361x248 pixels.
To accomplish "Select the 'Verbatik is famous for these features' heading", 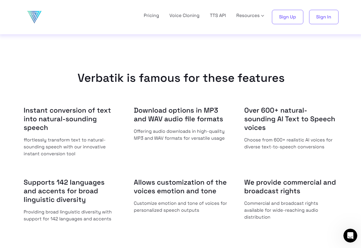I will (x=181, y=78).
